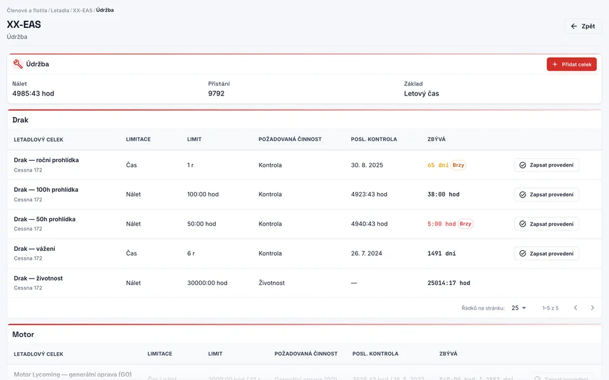Click the Motor ZBÝVÁ column header

coord(449,353)
